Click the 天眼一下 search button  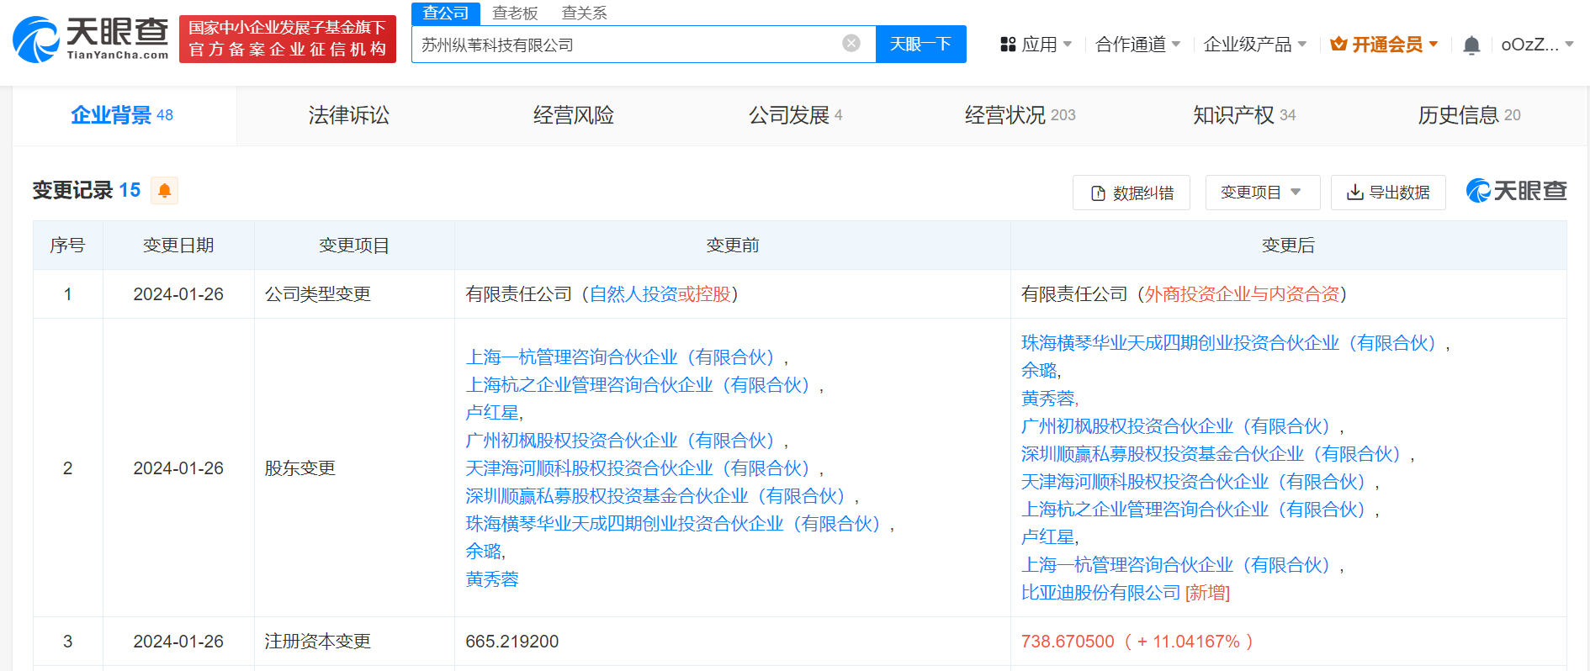click(x=920, y=44)
